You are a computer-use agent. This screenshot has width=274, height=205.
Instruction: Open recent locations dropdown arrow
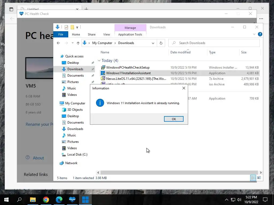coord(73,43)
